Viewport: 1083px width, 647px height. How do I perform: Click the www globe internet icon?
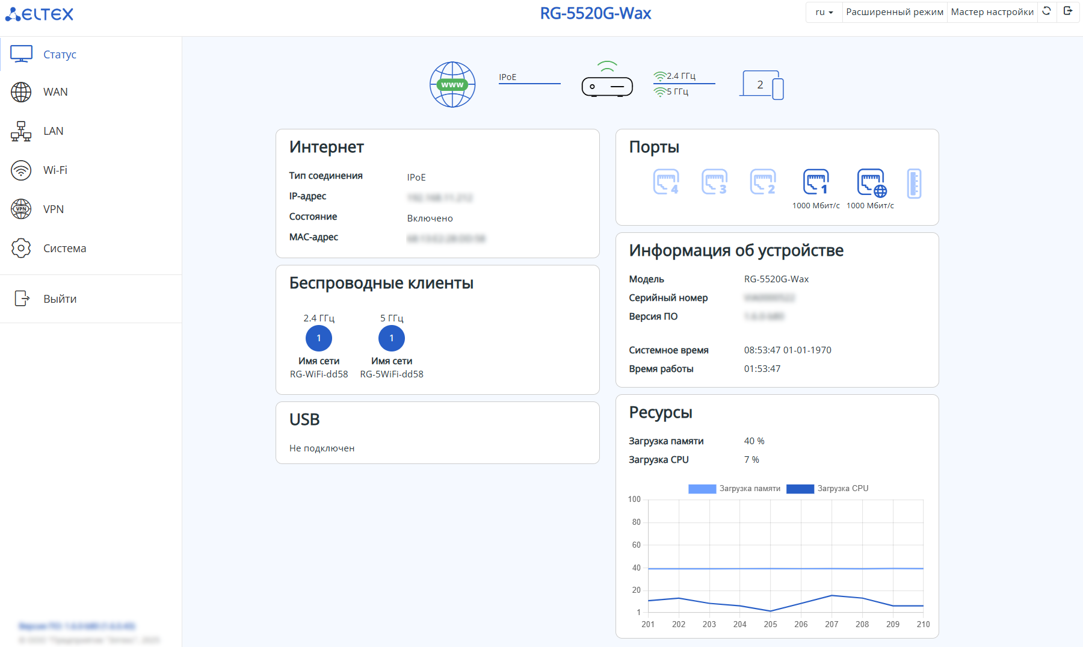click(x=452, y=84)
